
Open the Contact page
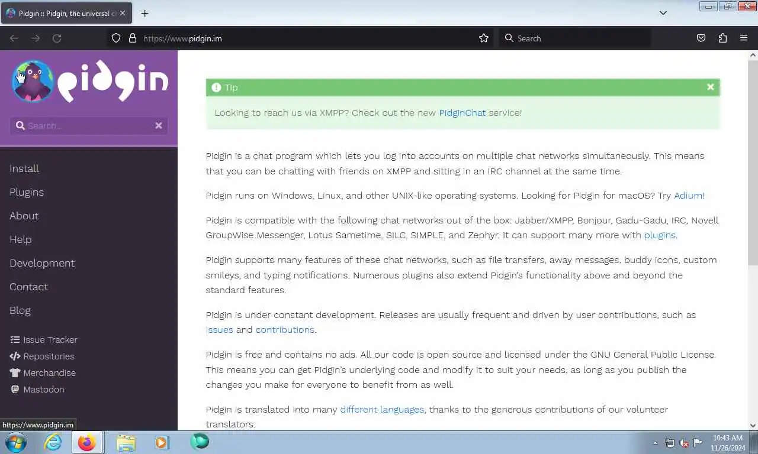click(28, 287)
